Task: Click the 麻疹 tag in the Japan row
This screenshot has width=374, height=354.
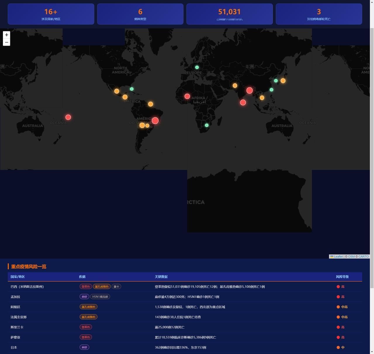Action: [84, 347]
